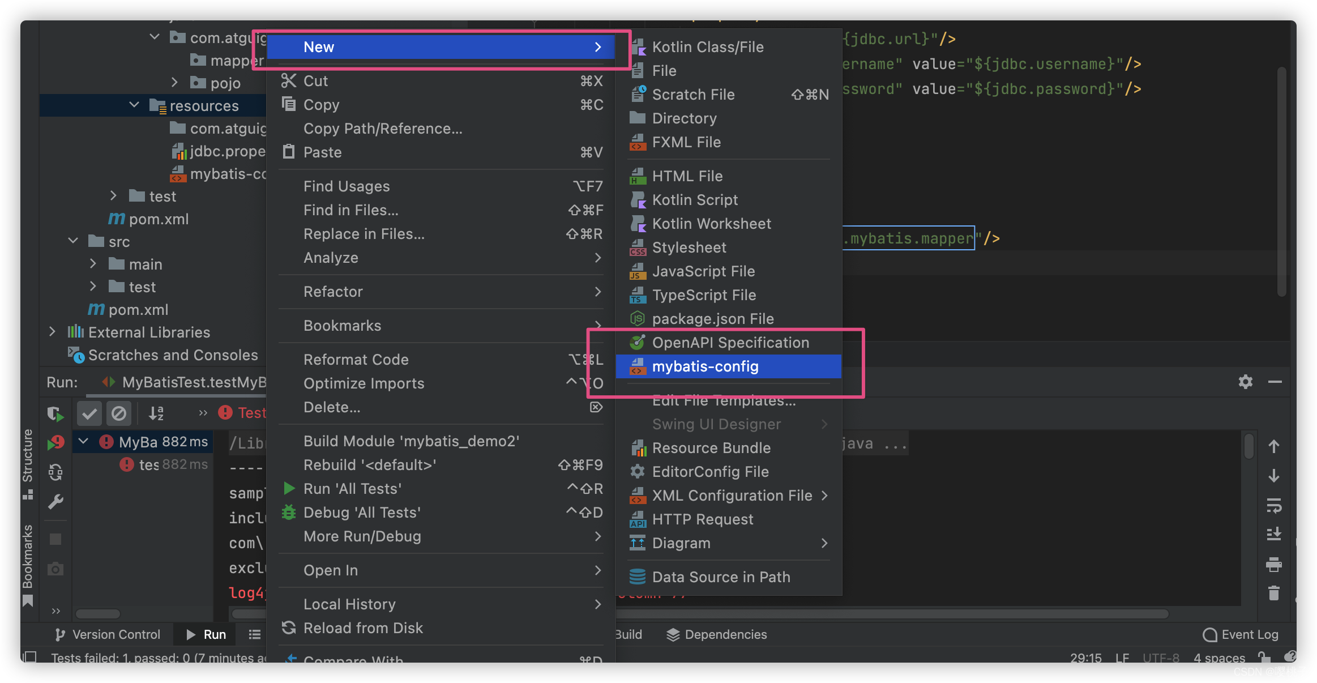1317x683 pixels.
Task: Select Refactor from context menu
Action: click(x=334, y=291)
